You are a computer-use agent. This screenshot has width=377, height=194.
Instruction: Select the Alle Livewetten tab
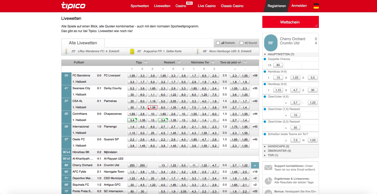[x=83, y=43]
